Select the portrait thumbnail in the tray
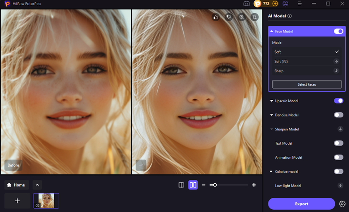The height and width of the screenshot is (212, 349). pos(46,201)
